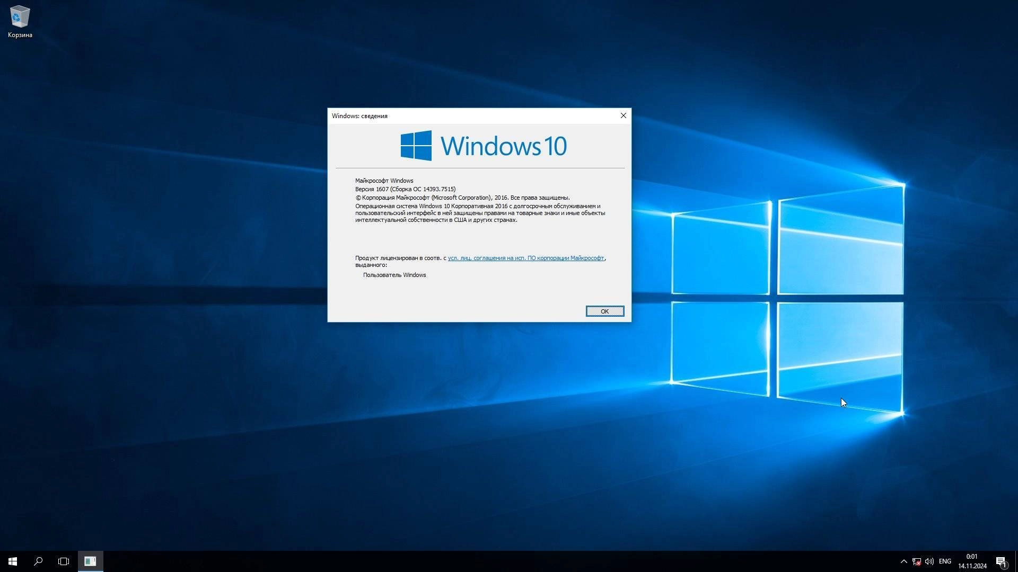
Task: Click the text 'Пользователь Windows'
Action: (394, 275)
